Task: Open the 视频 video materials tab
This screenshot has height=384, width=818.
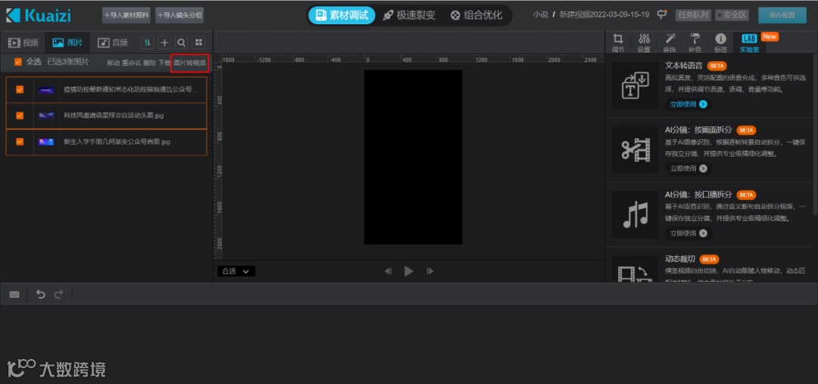Action: point(23,42)
